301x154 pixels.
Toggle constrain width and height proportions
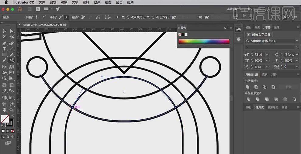tap(200, 17)
